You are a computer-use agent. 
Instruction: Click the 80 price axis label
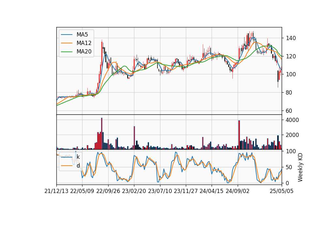289,93
